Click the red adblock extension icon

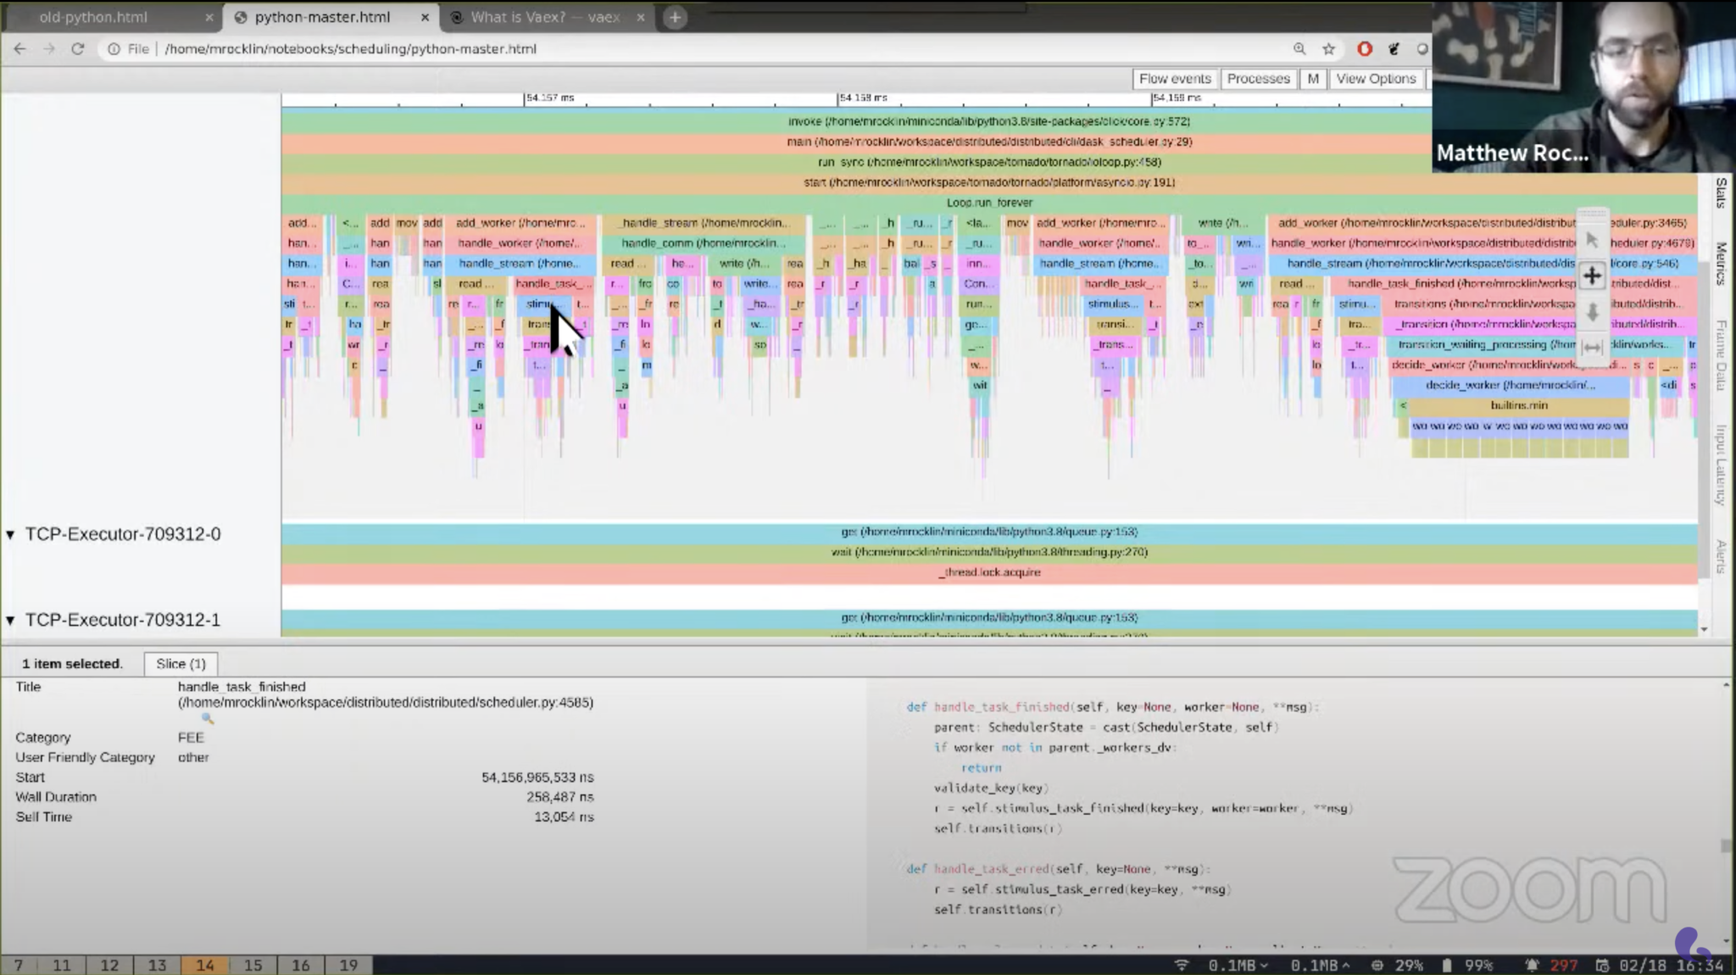(1365, 49)
